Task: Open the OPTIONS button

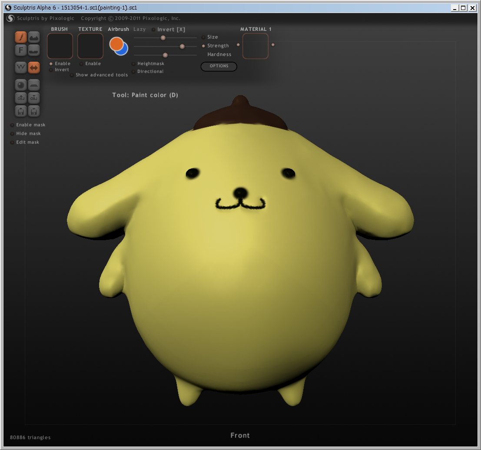Action: click(219, 66)
